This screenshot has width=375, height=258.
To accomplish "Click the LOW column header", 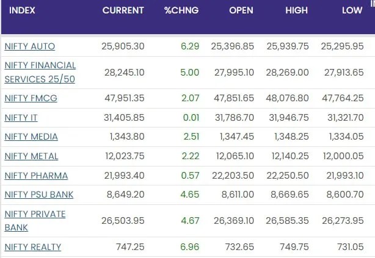I will pos(352,10).
